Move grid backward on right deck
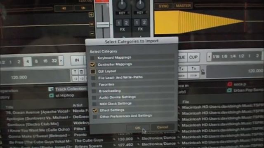264x148 pixels. [x=182, y=76]
